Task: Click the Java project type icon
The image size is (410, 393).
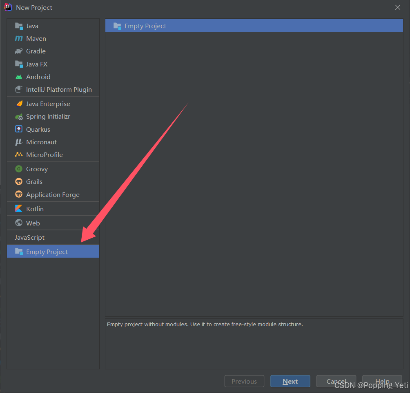Action: click(19, 26)
